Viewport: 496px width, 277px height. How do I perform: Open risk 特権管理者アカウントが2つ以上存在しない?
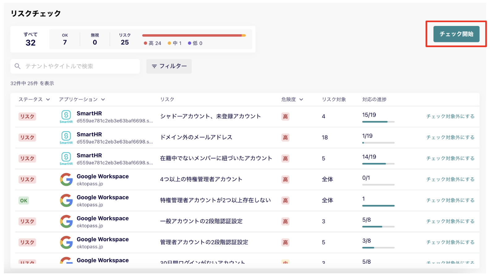[215, 200]
